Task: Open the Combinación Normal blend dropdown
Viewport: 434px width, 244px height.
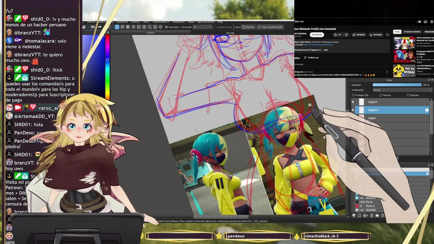Action: tap(402, 90)
